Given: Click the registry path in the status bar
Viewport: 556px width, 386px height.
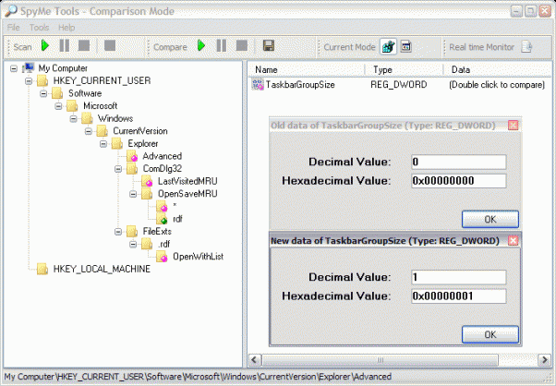Looking at the screenshot, I should [x=198, y=377].
